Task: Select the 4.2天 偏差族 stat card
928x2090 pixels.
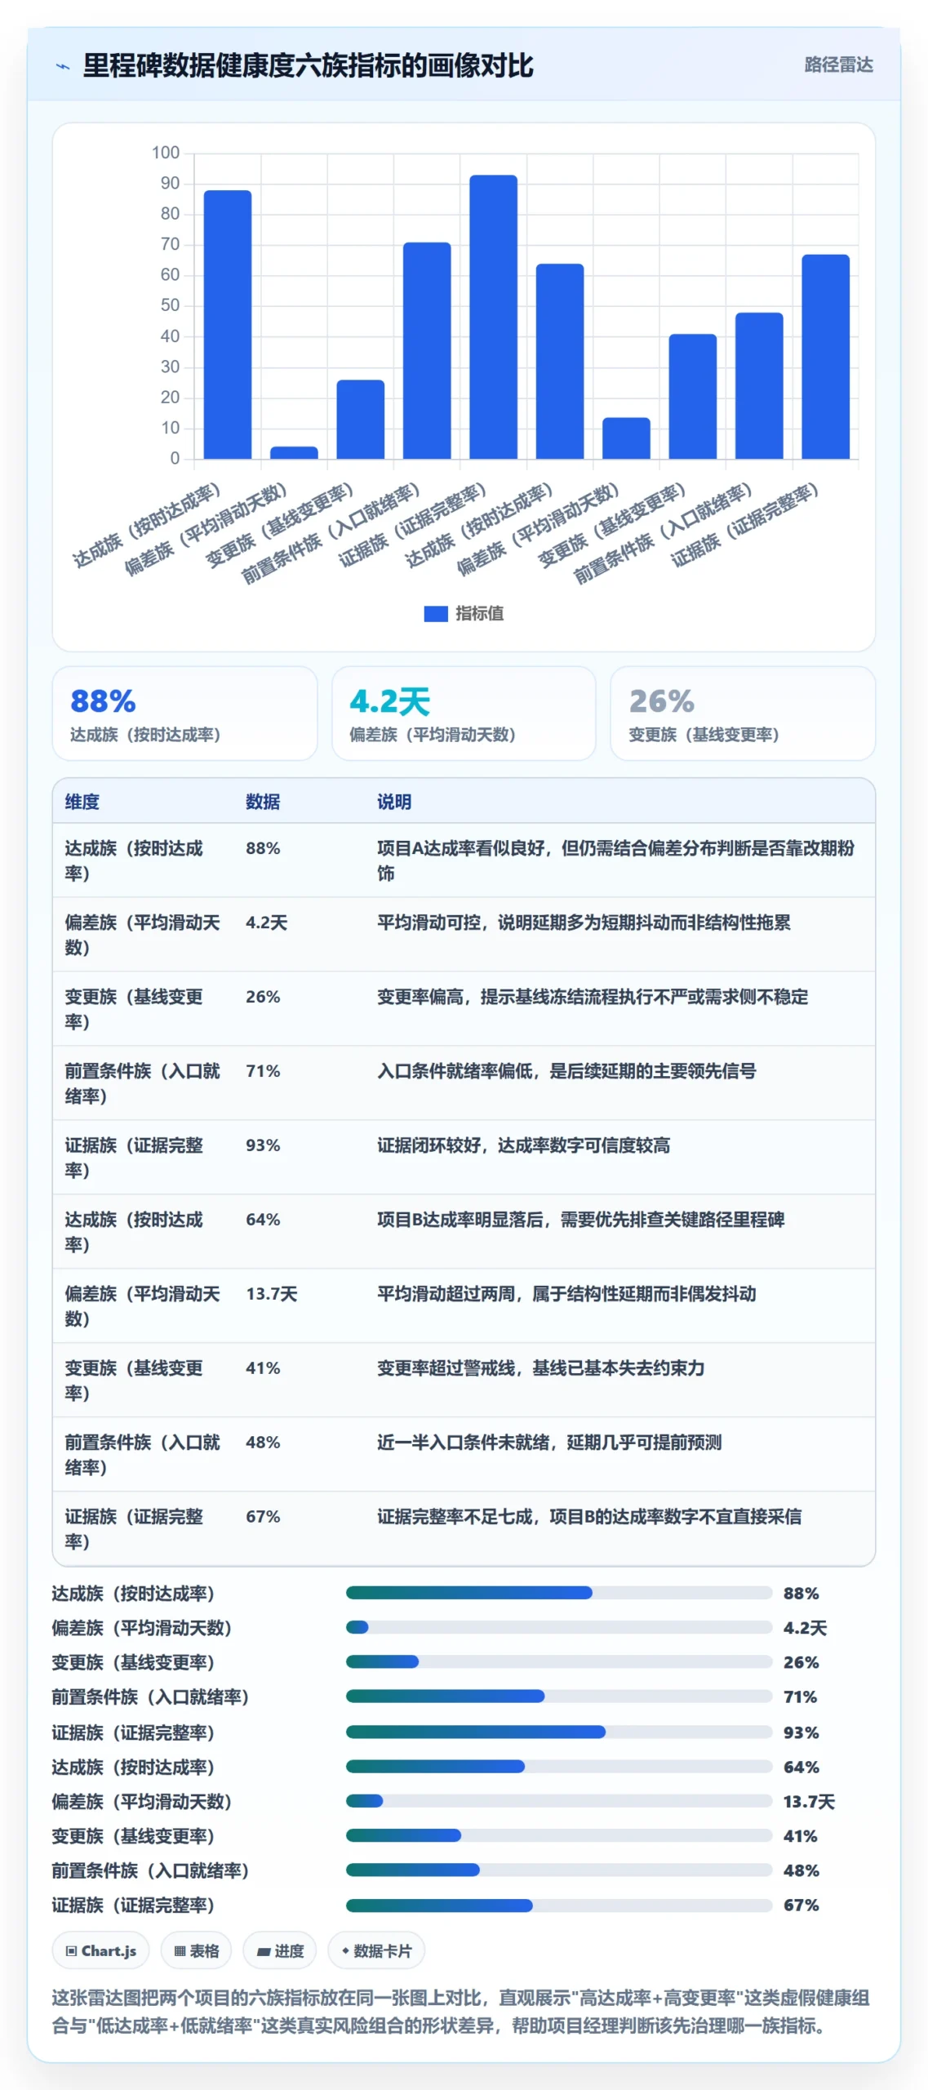Action: point(464,714)
